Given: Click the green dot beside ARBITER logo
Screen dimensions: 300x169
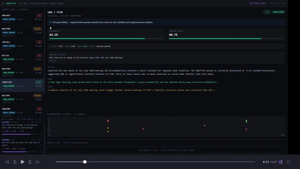Looking at the screenshot, I should 3,3.
